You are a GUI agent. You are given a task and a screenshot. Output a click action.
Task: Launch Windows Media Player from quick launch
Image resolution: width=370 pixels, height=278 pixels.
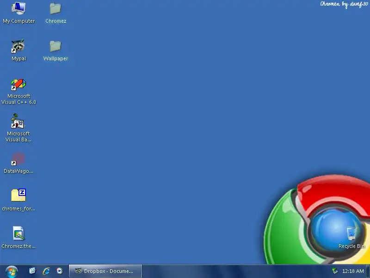(x=60, y=271)
